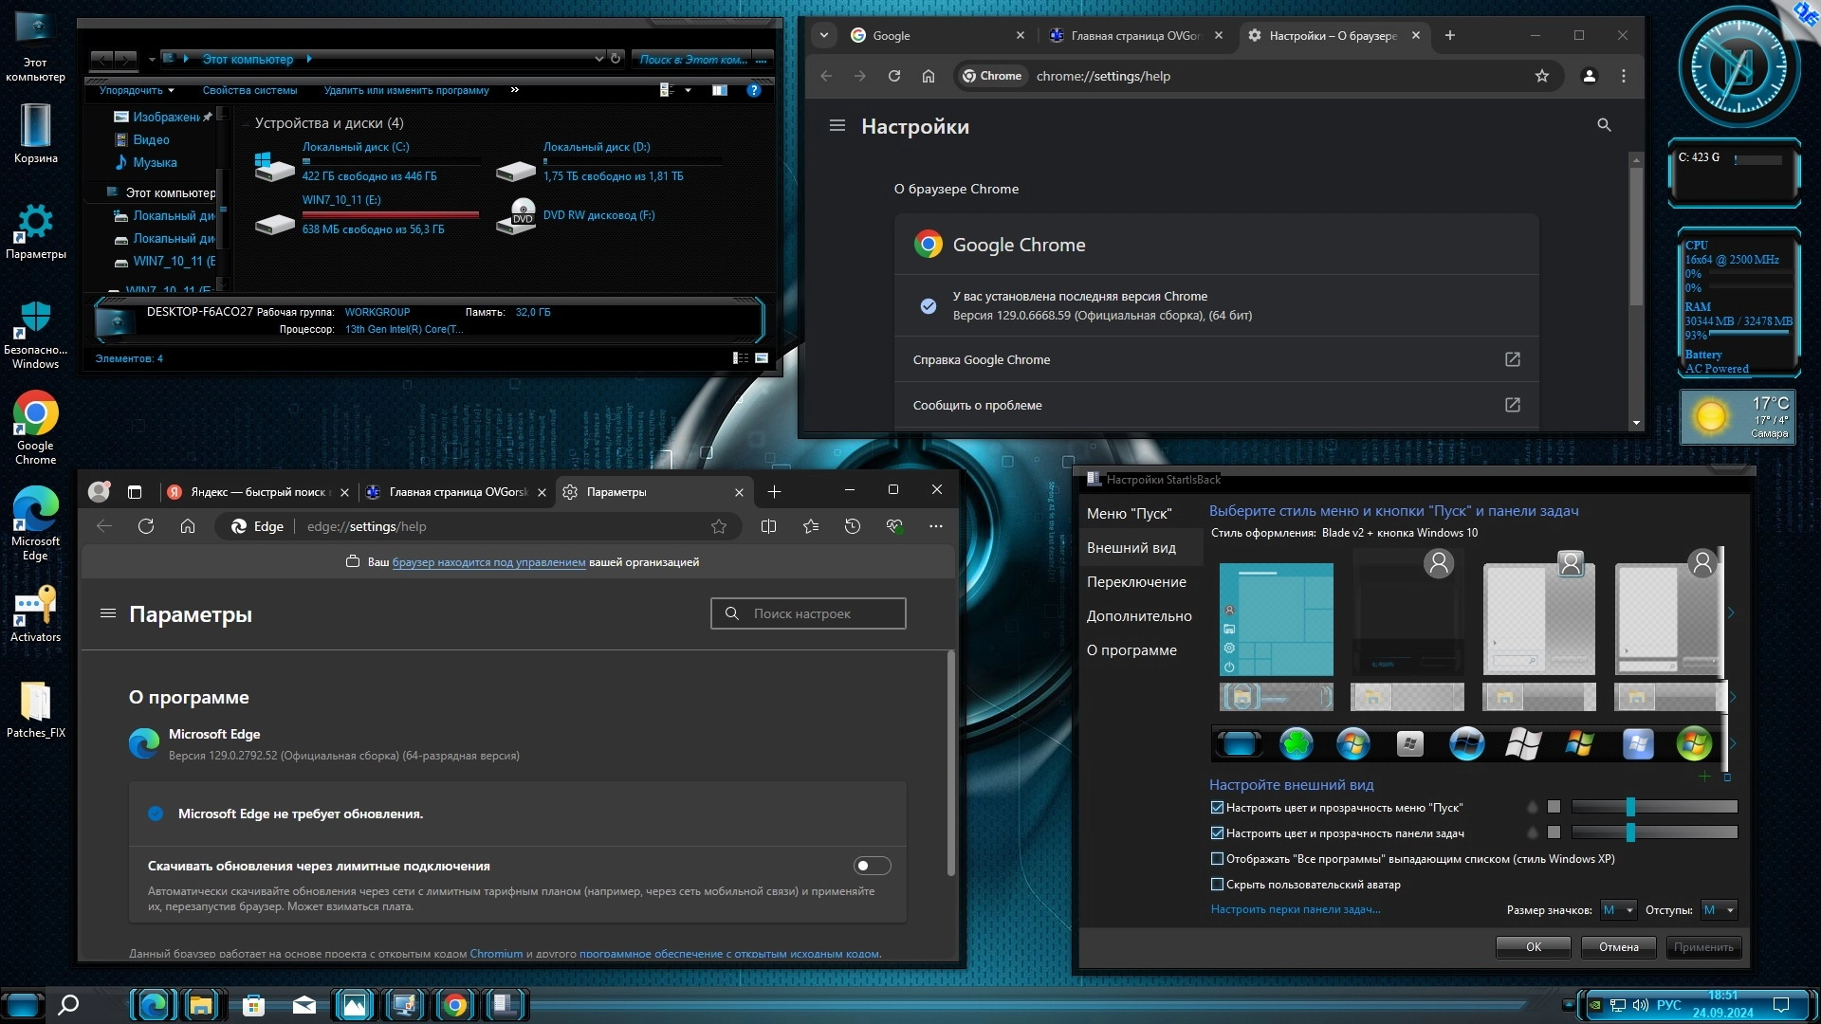Bookmark page with Chrome star icon

coord(1541,76)
